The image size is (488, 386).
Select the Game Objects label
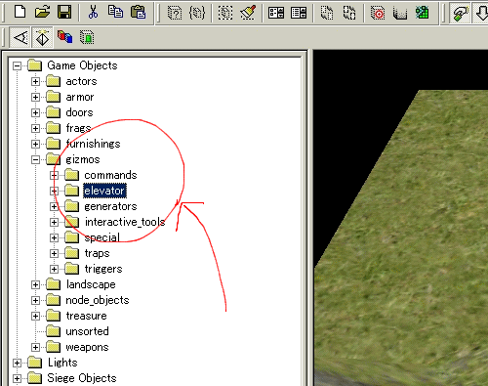82,65
